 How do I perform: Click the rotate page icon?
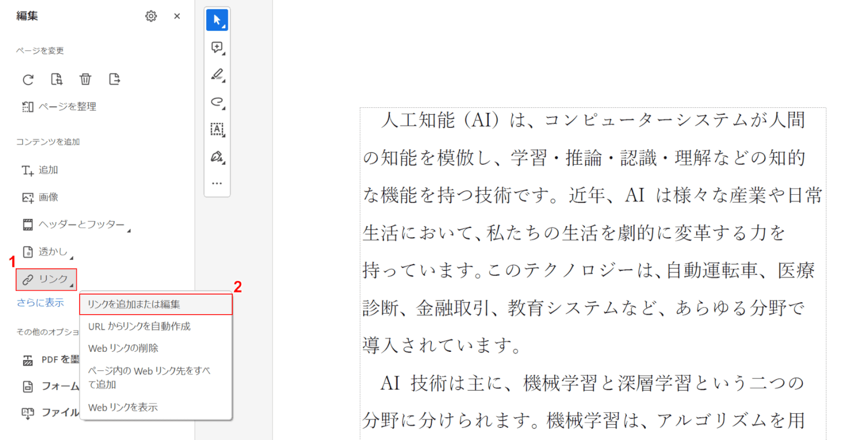point(28,79)
